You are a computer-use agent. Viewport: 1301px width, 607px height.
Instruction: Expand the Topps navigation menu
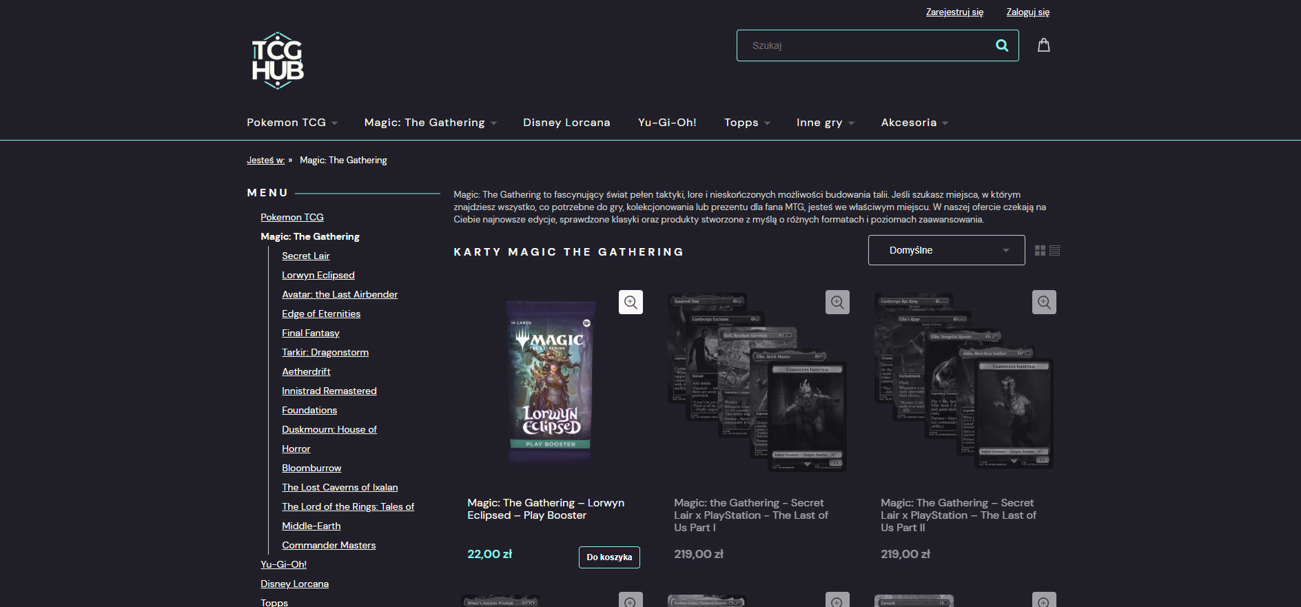747,123
